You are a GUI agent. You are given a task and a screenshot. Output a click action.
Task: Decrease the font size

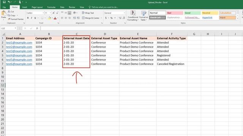pos(57,13)
